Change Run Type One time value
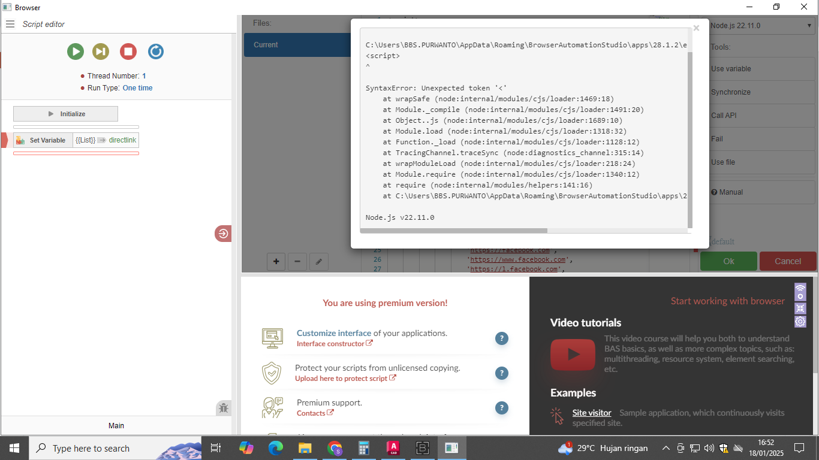 click(x=137, y=88)
